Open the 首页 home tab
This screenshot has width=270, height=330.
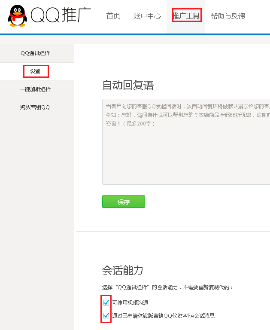(113, 16)
